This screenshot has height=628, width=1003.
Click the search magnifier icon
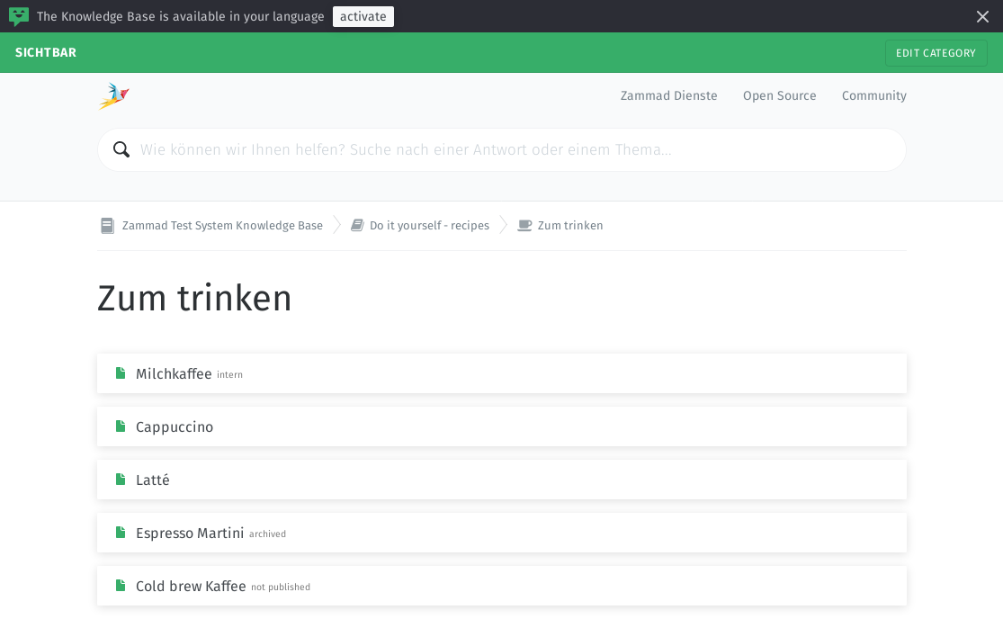[121, 149]
